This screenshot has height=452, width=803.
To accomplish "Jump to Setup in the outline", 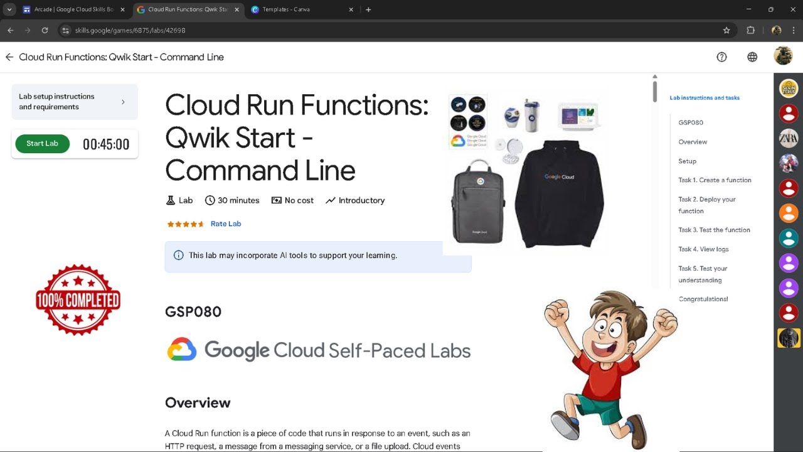I will coord(687,161).
